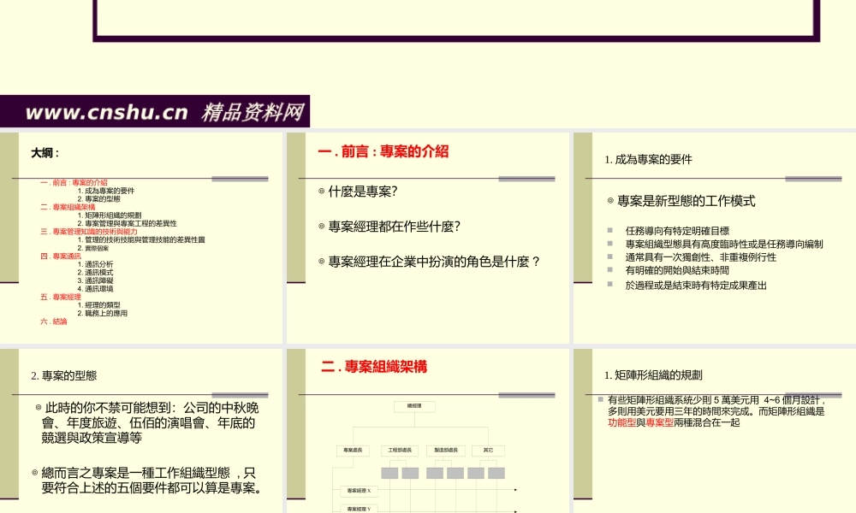Select outline entry 一. 前言 : 專案的介紹
The height and width of the screenshot is (513, 856).
(74, 183)
